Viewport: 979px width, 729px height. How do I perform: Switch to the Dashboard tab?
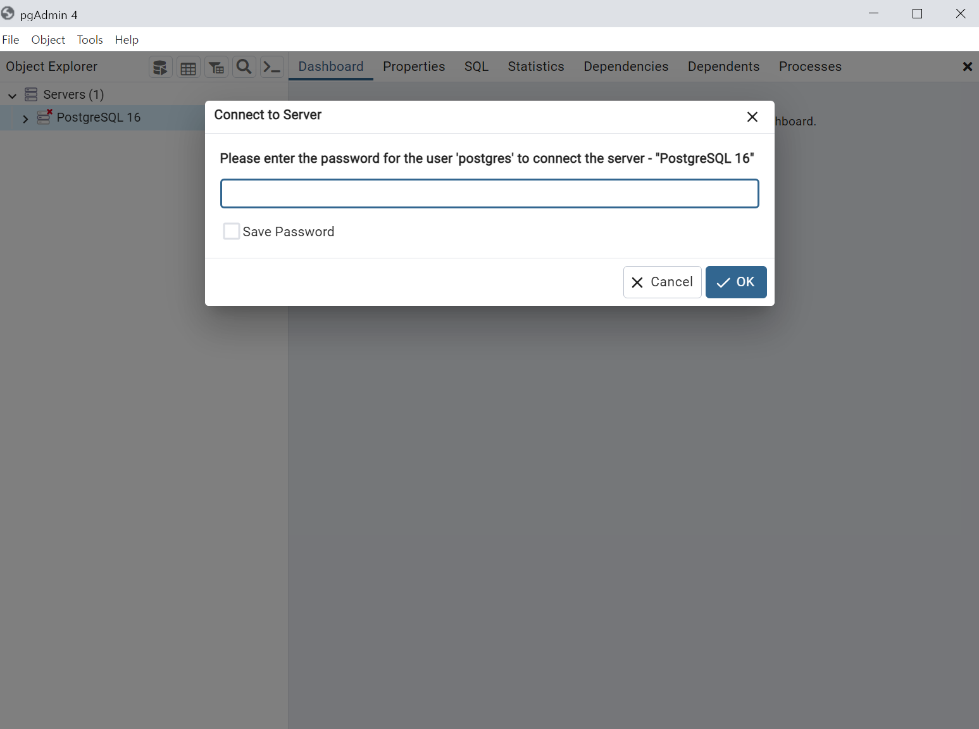click(331, 67)
